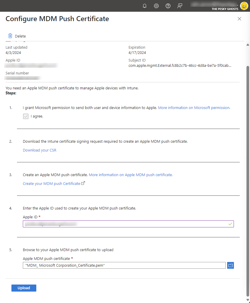Click the Upload button
The height and width of the screenshot is (303, 250).
24,288
